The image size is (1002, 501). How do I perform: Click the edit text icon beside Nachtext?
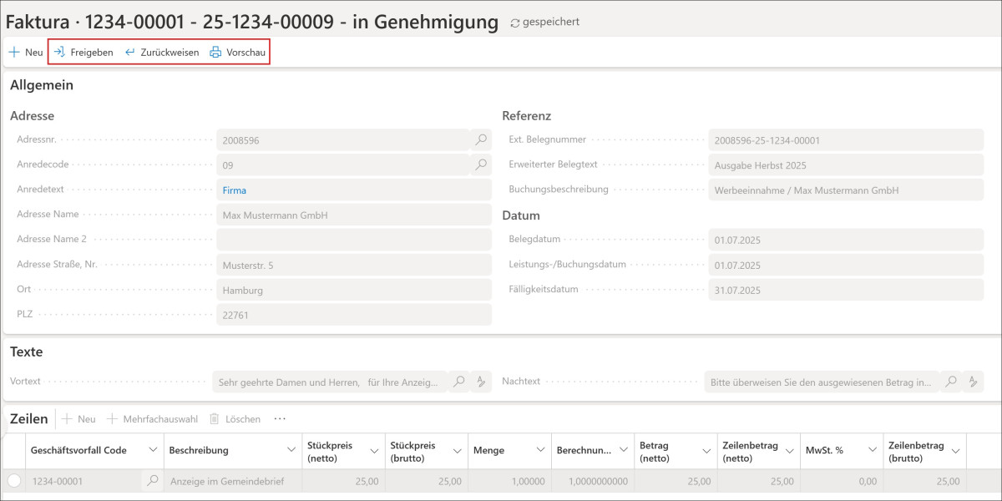click(x=972, y=382)
